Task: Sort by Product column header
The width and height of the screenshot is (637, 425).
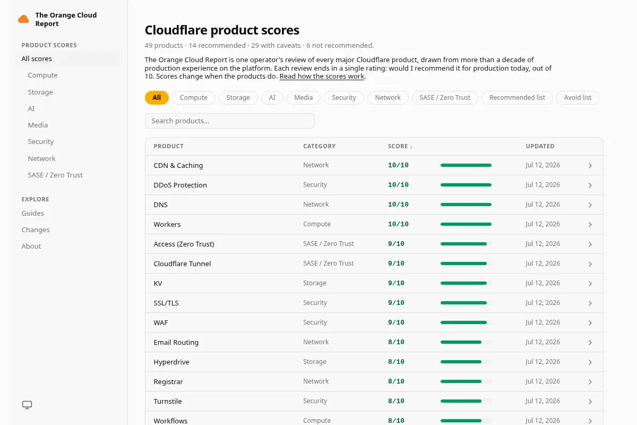Action: coord(169,146)
